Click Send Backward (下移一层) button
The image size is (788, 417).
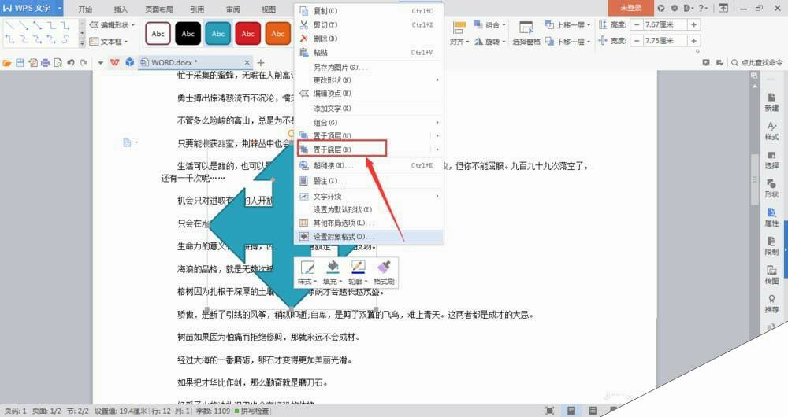pyautogui.click(x=567, y=42)
